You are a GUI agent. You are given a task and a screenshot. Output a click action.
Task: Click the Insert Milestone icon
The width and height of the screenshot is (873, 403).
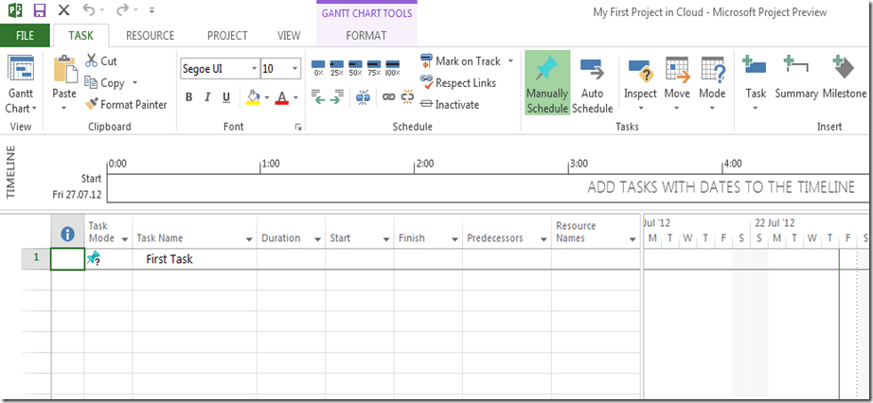[844, 70]
